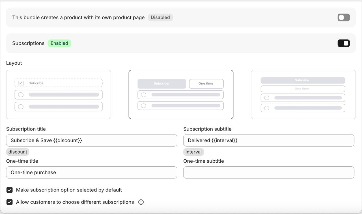Click the Enabled status badge
Image resolution: width=362 pixels, height=214 pixels.
[59, 43]
